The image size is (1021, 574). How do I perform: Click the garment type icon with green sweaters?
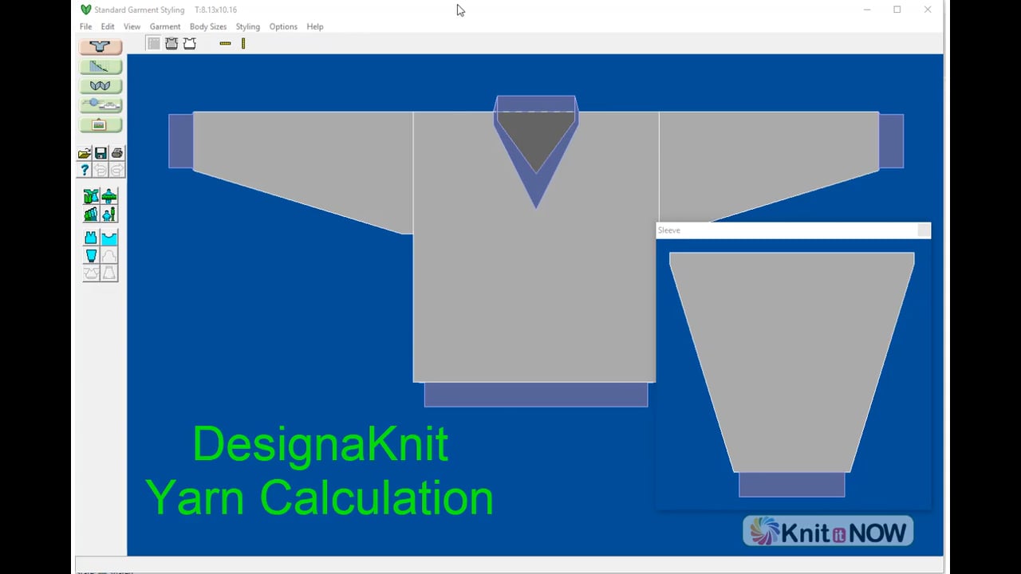click(x=91, y=196)
